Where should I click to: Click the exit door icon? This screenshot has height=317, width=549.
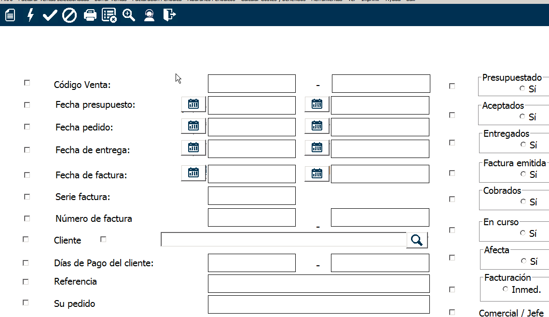(169, 15)
